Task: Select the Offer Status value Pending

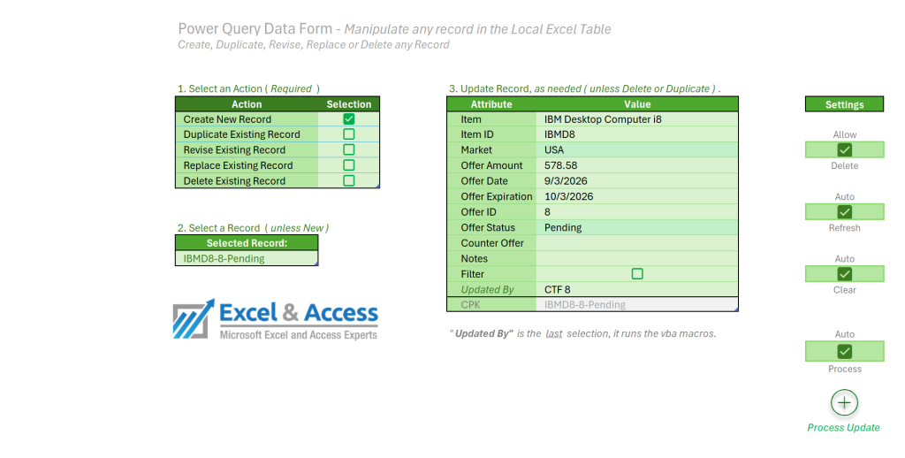Action: click(637, 227)
